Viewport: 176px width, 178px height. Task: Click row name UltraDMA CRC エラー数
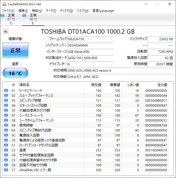coord(35,170)
